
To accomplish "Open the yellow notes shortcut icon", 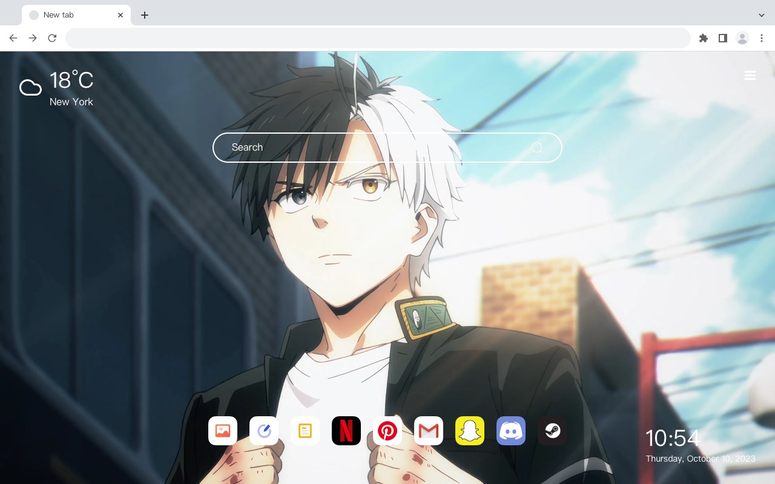I will [305, 431].
